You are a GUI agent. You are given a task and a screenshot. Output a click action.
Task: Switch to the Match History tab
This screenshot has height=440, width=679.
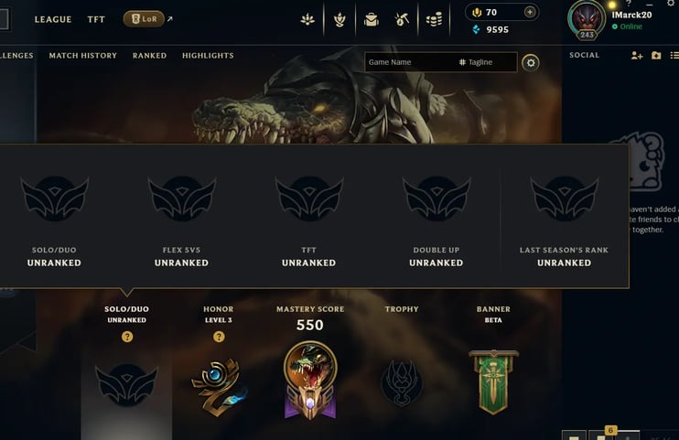point(82,56)
